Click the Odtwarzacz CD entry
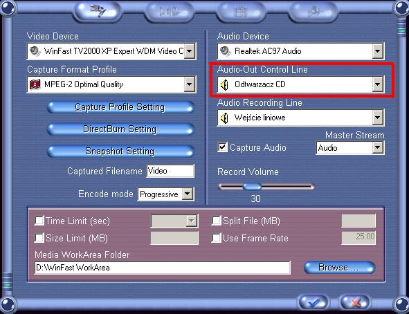 point(260,84)
